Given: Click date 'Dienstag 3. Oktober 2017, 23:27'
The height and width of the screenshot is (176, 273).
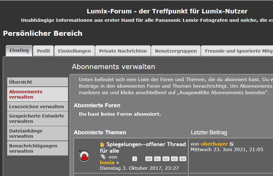Looking at the screenshot, I should tap(139, 168).
